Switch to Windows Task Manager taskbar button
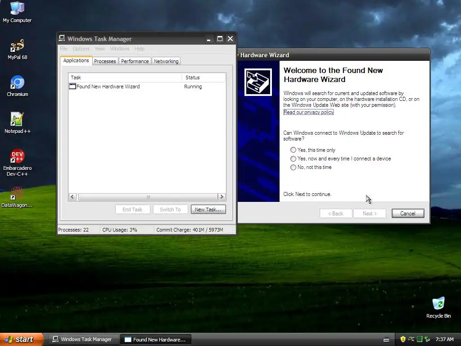The height and width of the screenshot is (346, 461). [x=83, y=340]
